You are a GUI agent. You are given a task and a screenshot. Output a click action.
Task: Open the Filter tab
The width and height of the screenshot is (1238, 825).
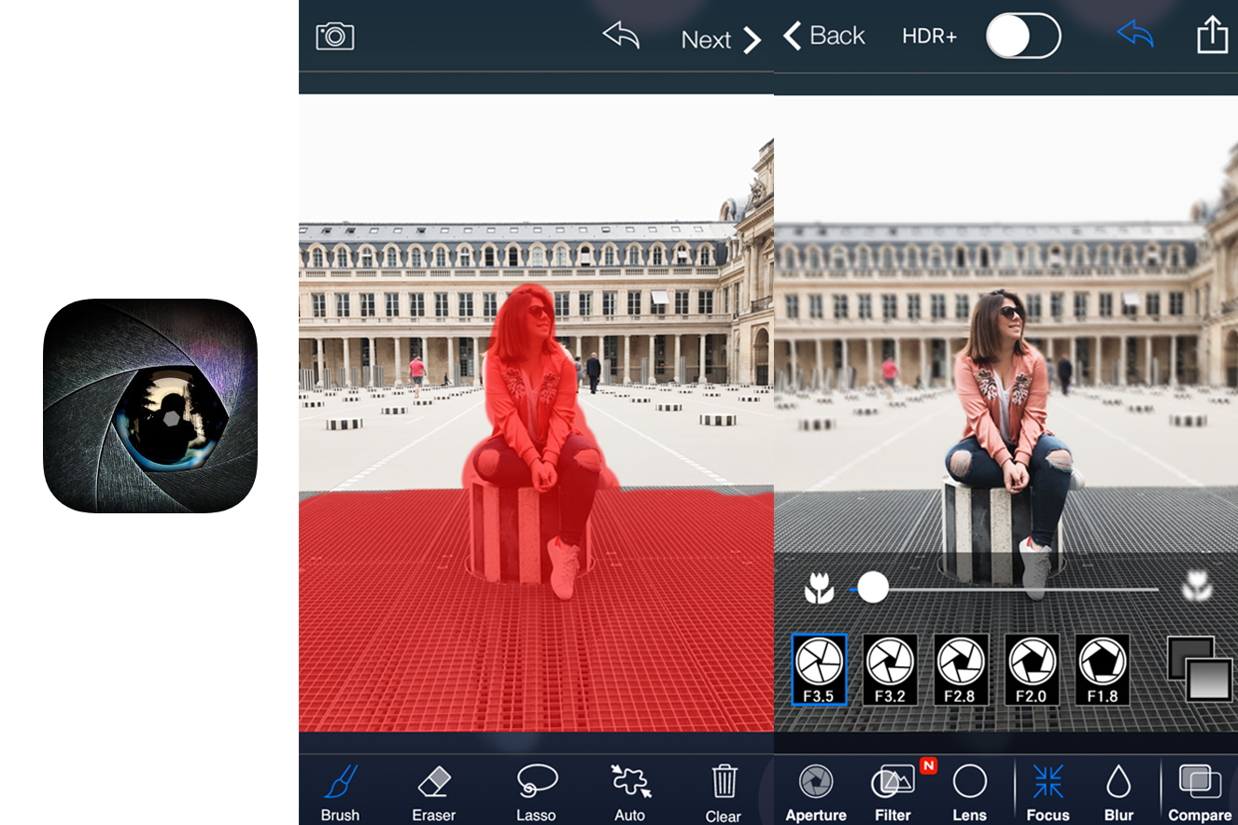[x=893, y=792]
